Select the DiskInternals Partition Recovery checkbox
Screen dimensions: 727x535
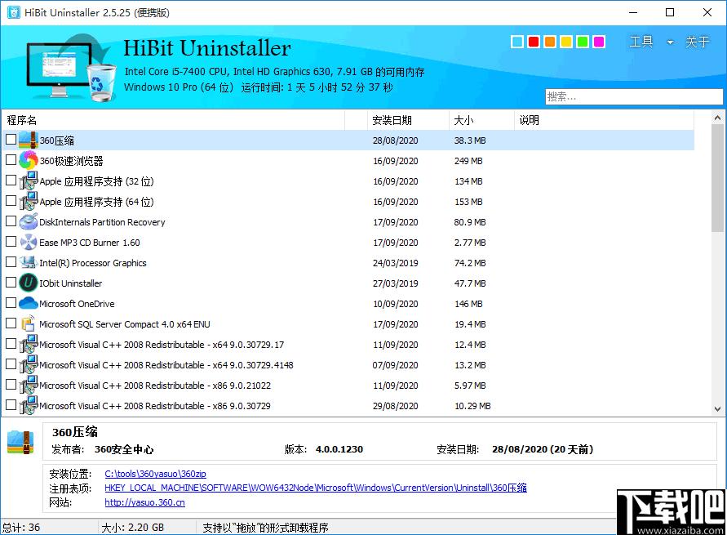click(x=11, y=221)
